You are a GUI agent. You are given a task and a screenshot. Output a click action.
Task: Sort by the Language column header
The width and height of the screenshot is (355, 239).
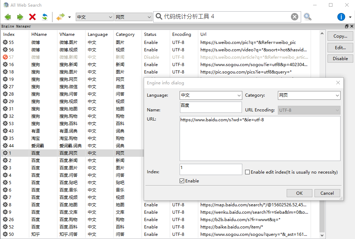[98, 34]
